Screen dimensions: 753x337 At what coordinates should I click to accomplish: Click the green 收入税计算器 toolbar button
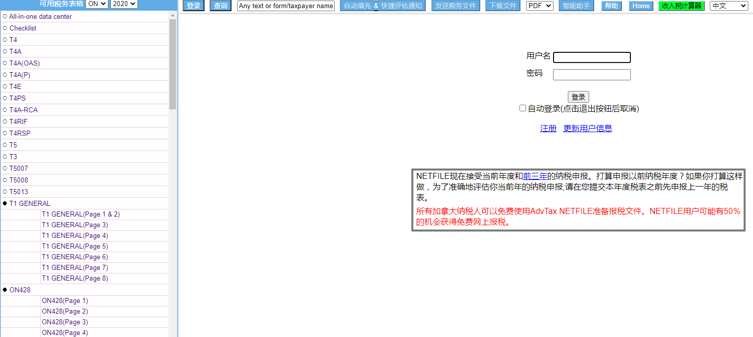pos(681,6)
